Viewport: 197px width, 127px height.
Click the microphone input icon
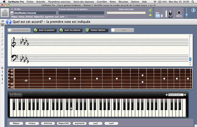(170, 14)
